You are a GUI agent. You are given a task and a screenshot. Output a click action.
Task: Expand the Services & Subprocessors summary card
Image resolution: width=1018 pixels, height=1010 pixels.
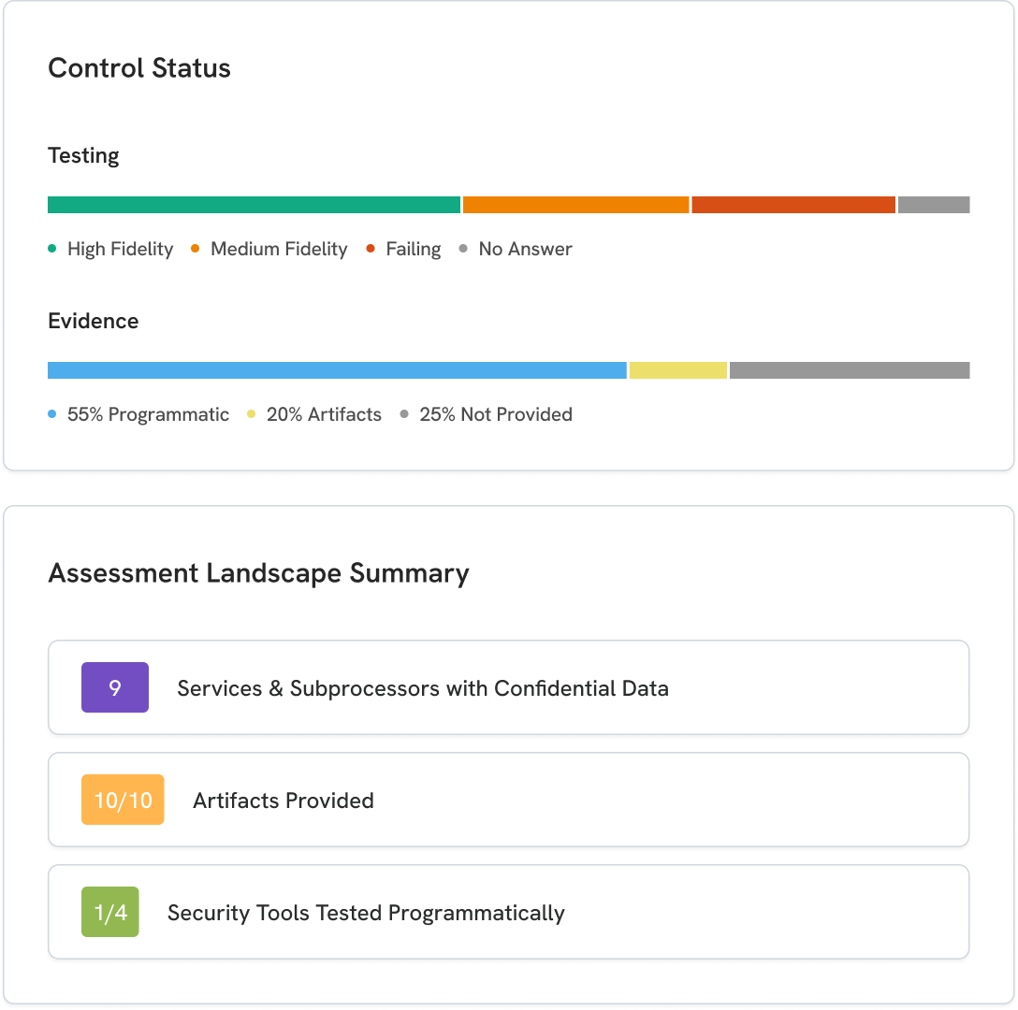(508, 686)
